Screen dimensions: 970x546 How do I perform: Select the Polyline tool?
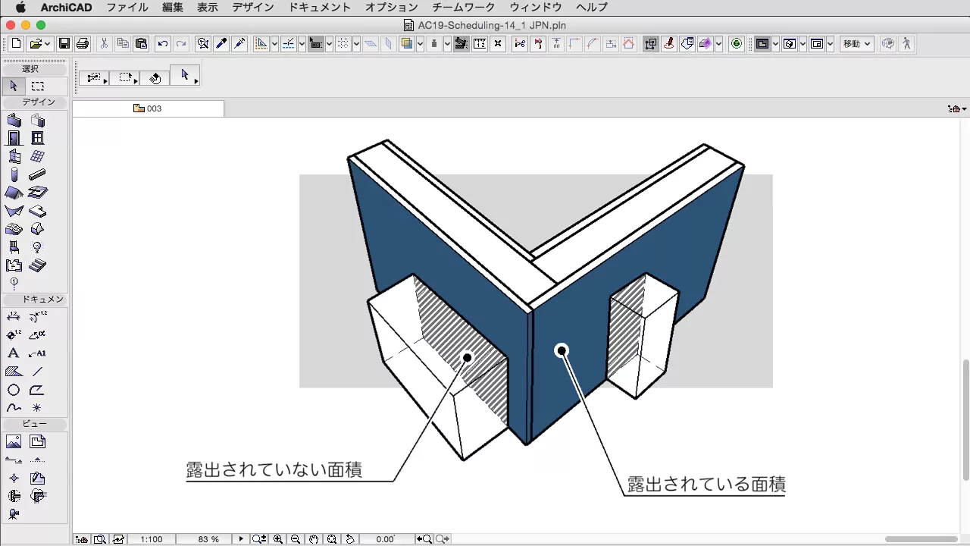(37, 390)
